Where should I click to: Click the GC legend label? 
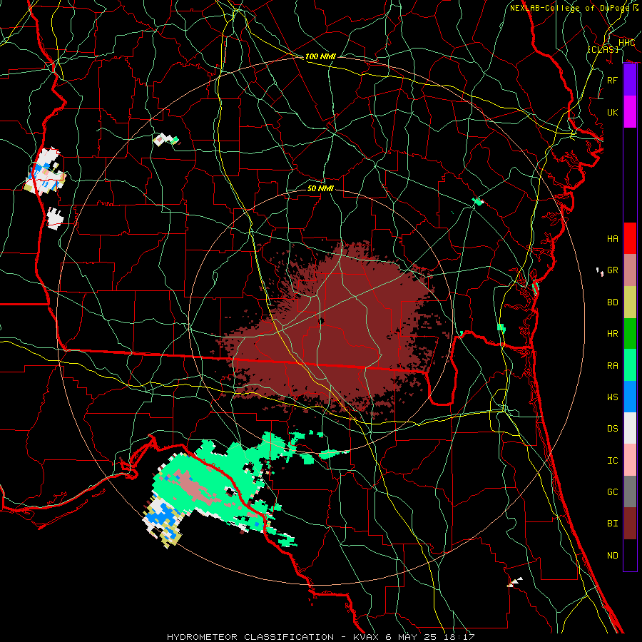[612, 492]
